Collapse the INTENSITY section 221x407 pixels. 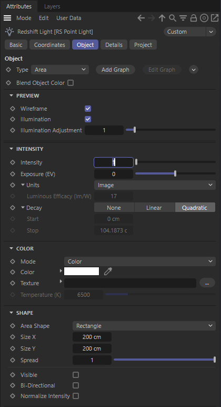pyautogui.click(x=11, y=149)
